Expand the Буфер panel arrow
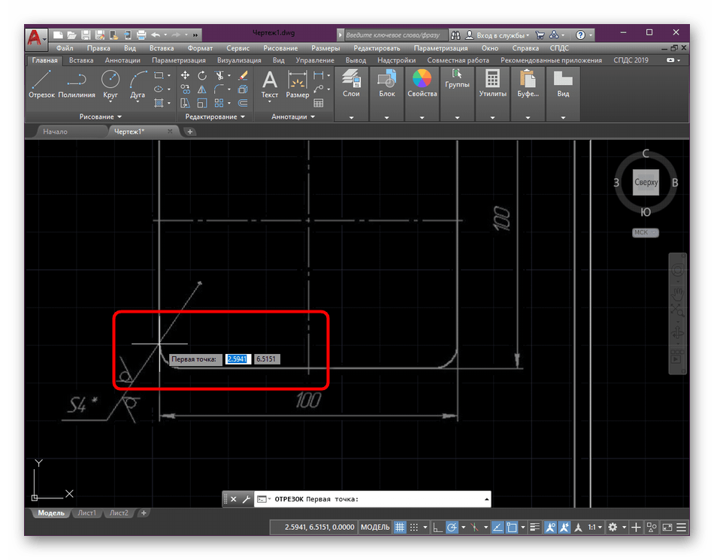The height and width of the screenshot is (560, 714). 528,117
